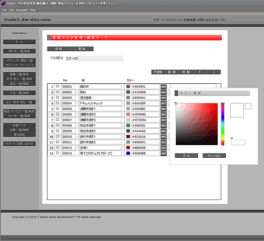Open color reference button for row #AF988D
Viewport: 264px width, 241px height.
163,115
